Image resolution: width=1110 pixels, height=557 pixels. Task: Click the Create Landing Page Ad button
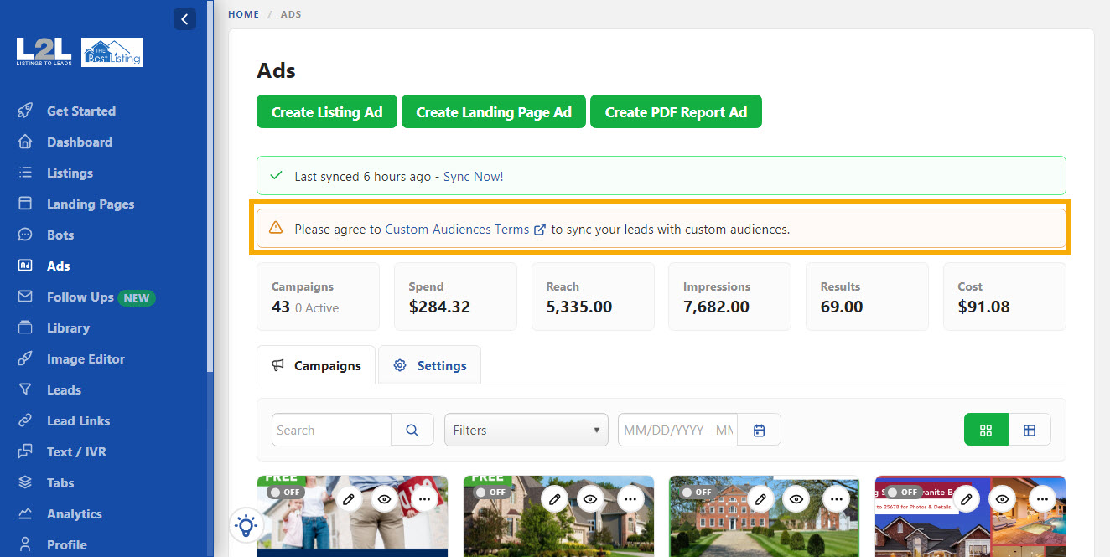click(493, 111)
